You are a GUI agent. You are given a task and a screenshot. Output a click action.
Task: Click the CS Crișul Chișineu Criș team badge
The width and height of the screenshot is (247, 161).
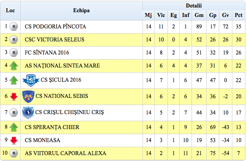point(28,112)
